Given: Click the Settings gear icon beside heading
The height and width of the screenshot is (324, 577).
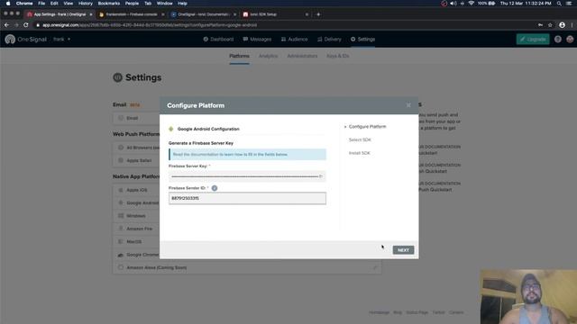Looking at the screenshot, I should click(x=117, y=77).
